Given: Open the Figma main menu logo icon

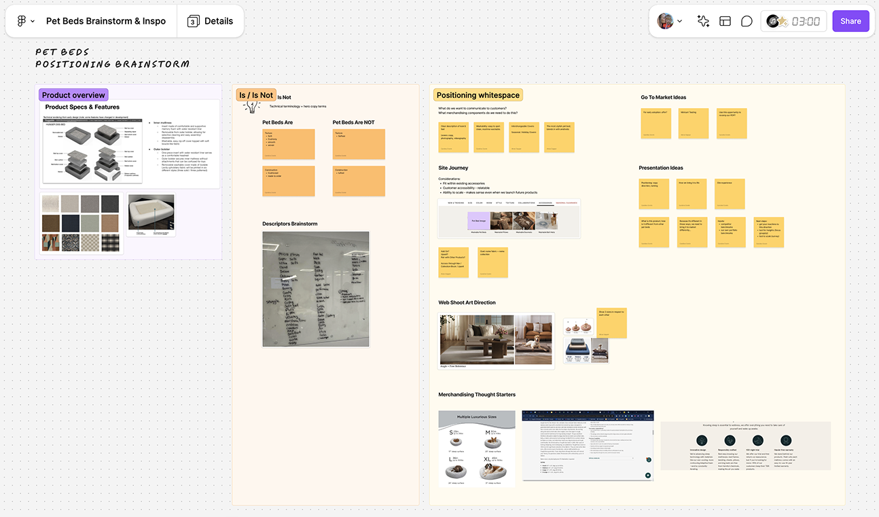Looking at the screenshot, I should pos(20,20).
